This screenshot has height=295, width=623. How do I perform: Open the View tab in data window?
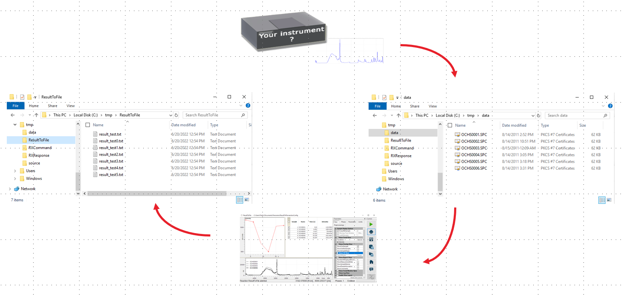(x=432, y=106)
